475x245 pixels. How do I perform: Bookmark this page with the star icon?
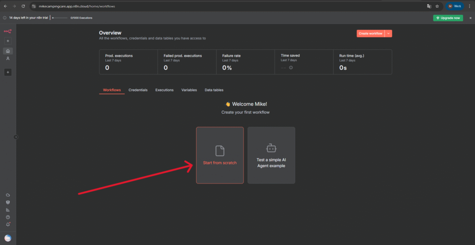coord(437,6)
